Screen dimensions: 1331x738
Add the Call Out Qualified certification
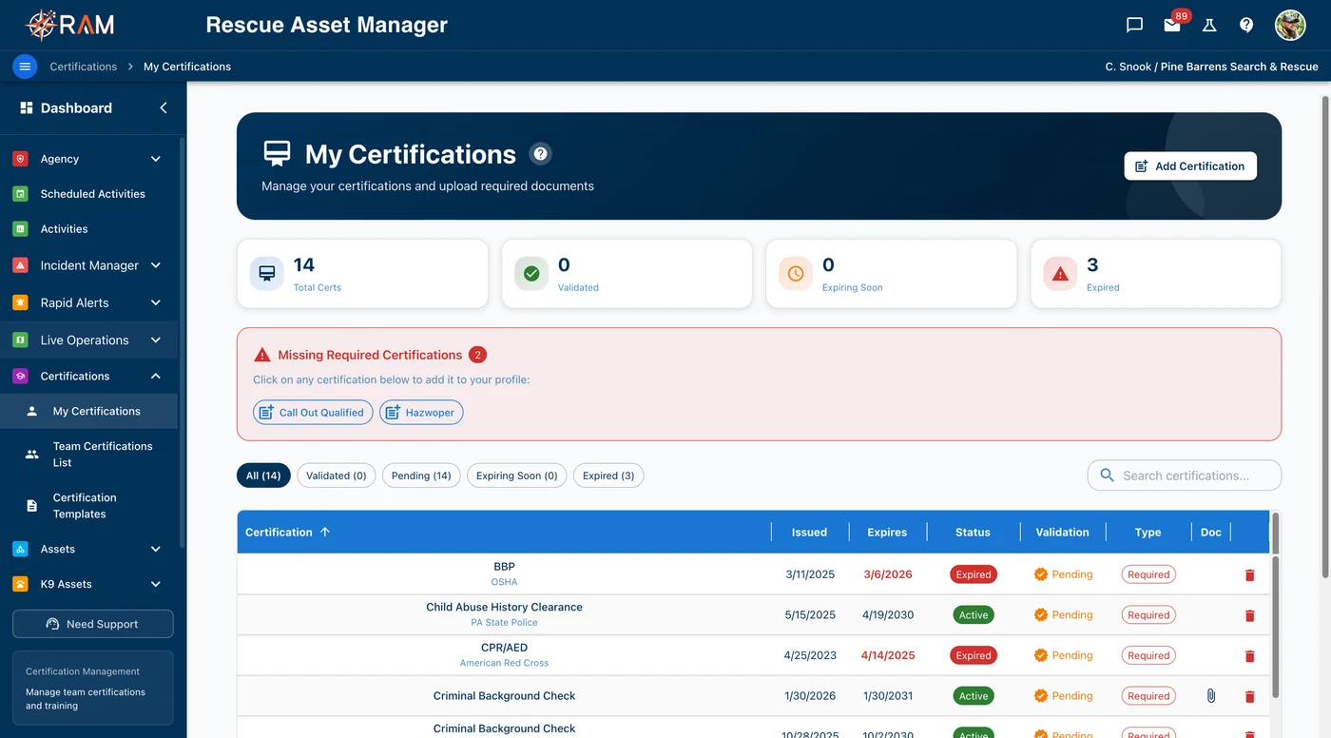pyautogui.click(x=312, y=412)
